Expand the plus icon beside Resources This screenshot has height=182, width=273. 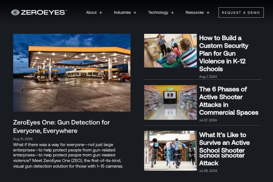pyautogui.click(x=208, y=12)
